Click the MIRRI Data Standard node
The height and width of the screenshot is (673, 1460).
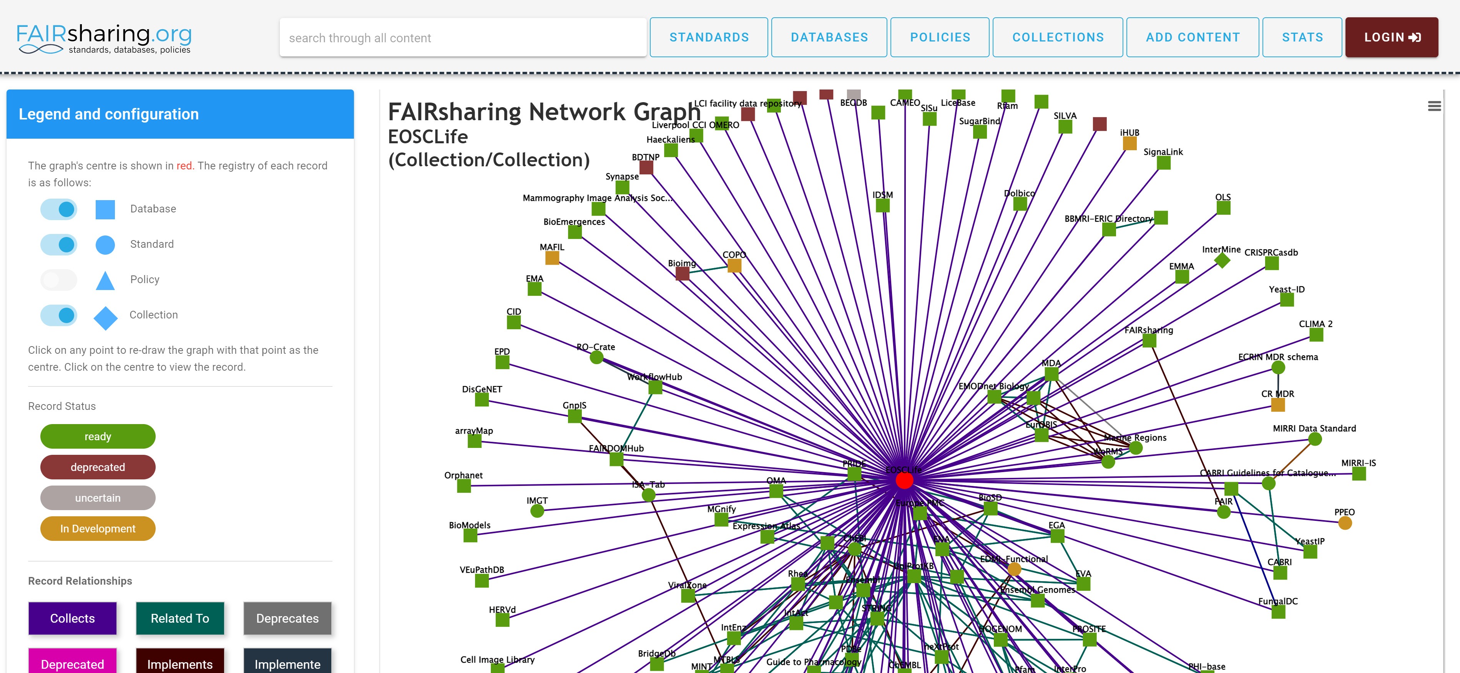pos(1314,439)
